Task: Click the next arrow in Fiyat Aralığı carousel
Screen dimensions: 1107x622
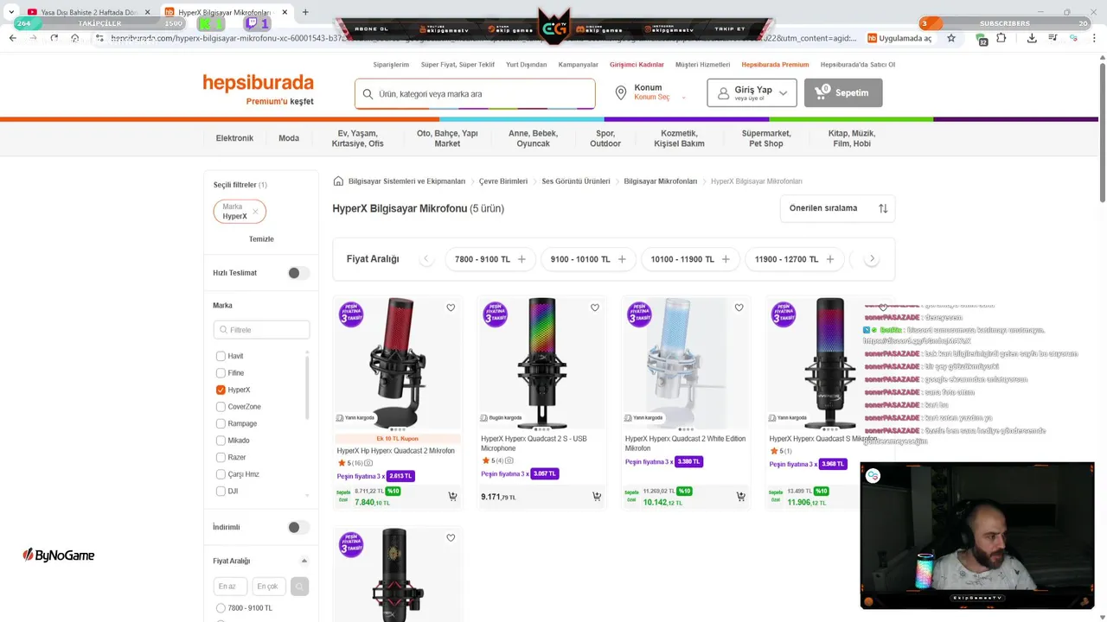Action: coord(872,259)
